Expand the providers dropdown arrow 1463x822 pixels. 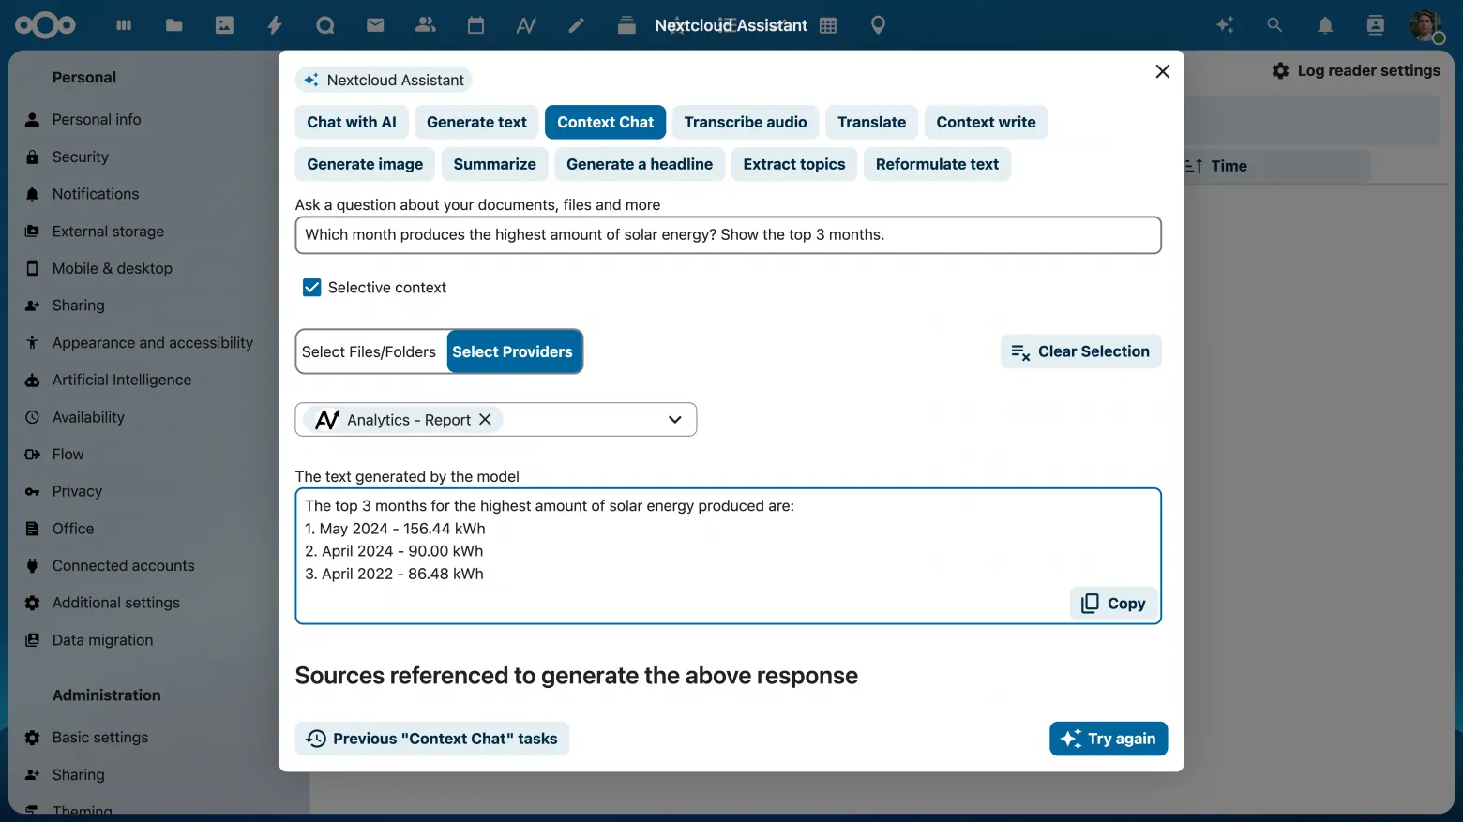click(x=675, y=420)
